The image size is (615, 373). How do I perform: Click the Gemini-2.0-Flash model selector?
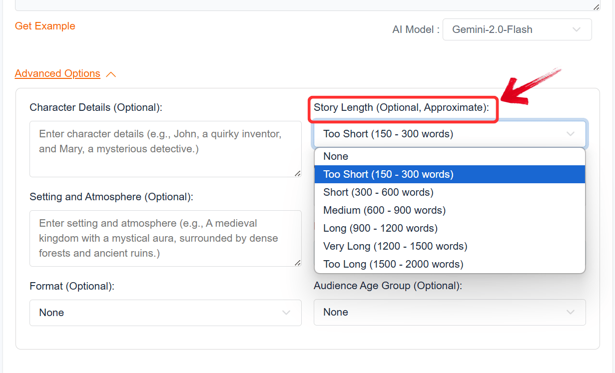pos(517,29)
